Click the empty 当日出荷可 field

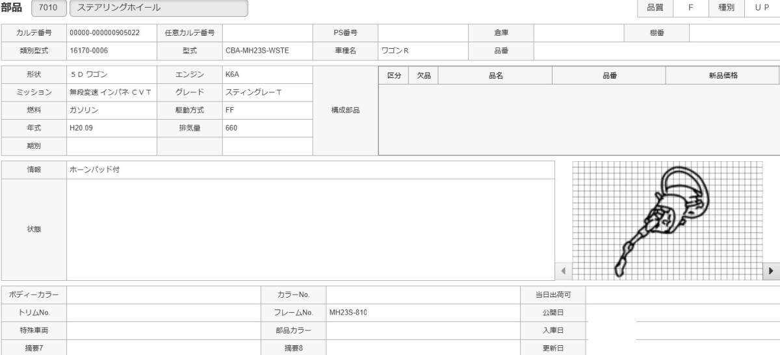(682, 295)
